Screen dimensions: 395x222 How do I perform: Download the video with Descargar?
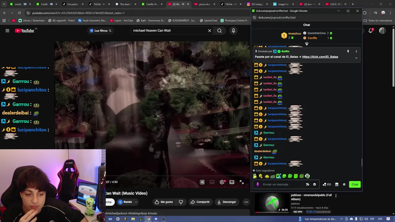[227, 202]
